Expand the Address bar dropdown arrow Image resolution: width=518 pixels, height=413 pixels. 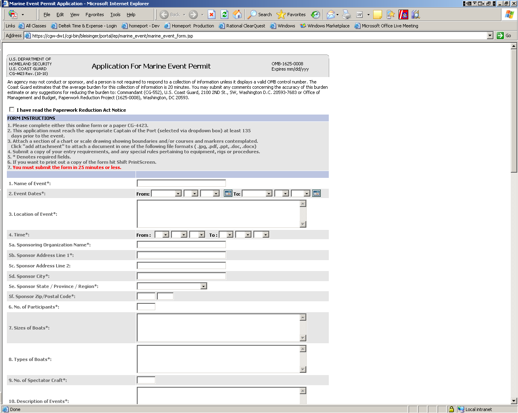pos(490,35)
